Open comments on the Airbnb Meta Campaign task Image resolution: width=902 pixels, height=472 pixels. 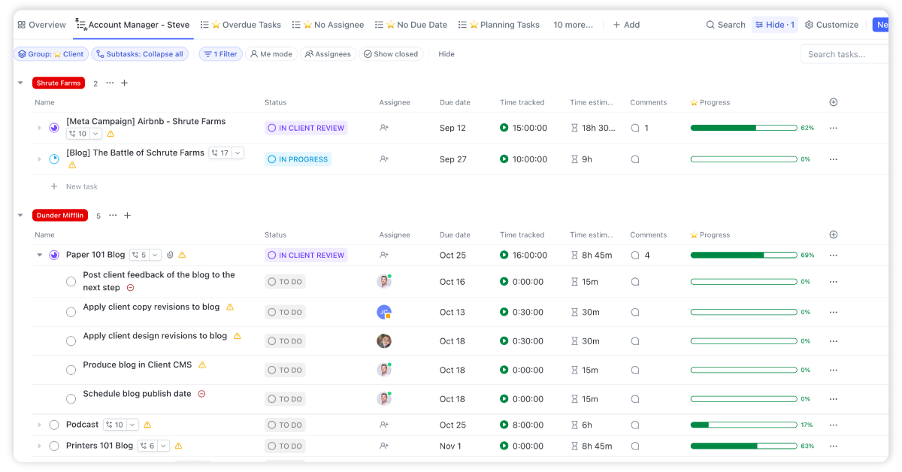(635, 128)
